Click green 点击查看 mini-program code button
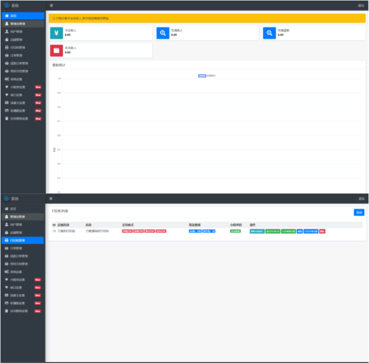Screen dimensions: 369x363 [x=235, y=231]
